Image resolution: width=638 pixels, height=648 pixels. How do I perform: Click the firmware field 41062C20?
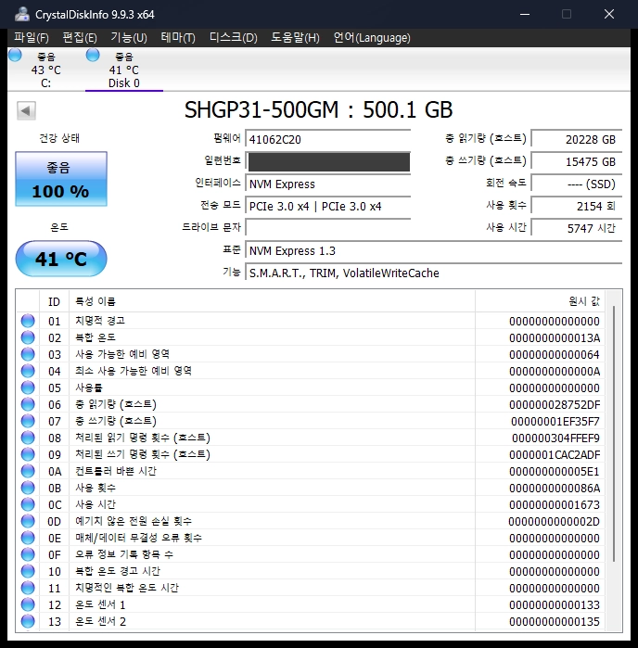click(328, 139)
